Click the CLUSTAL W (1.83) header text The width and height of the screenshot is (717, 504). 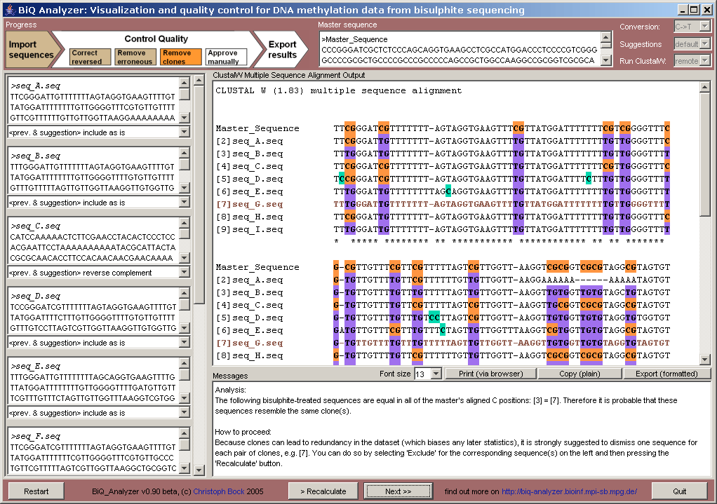pyautogui.click(x=339, y=90)
